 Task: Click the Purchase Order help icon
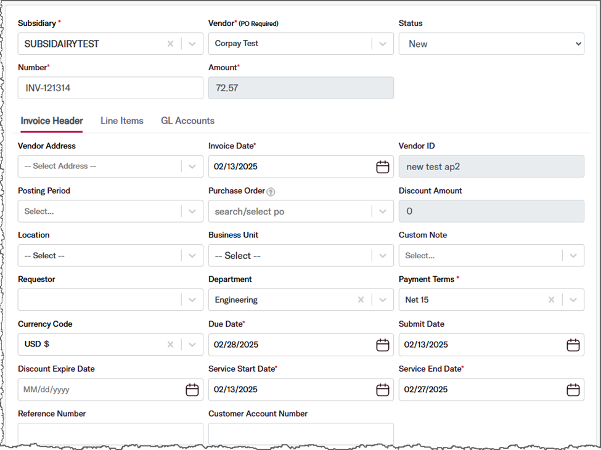(271, 192)
